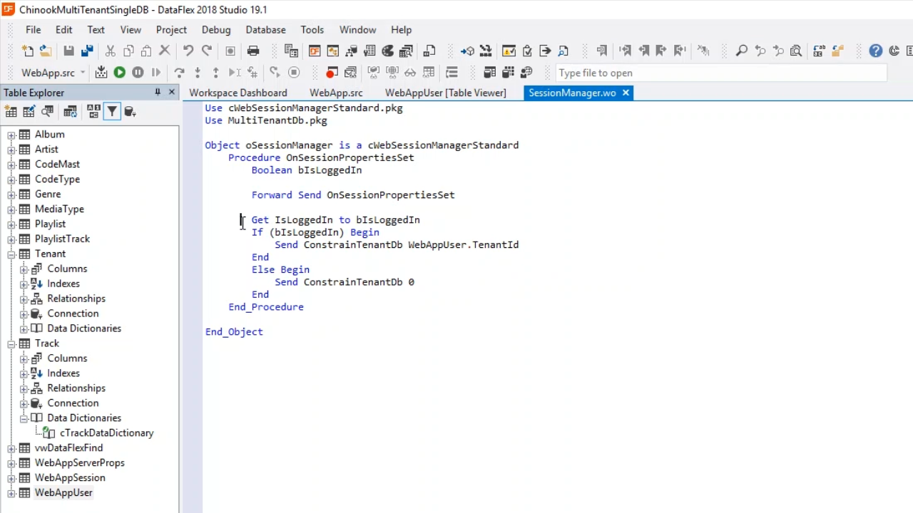Open the Database menu
The height and width of the screenshot is (513, 913).
[265, 30]
